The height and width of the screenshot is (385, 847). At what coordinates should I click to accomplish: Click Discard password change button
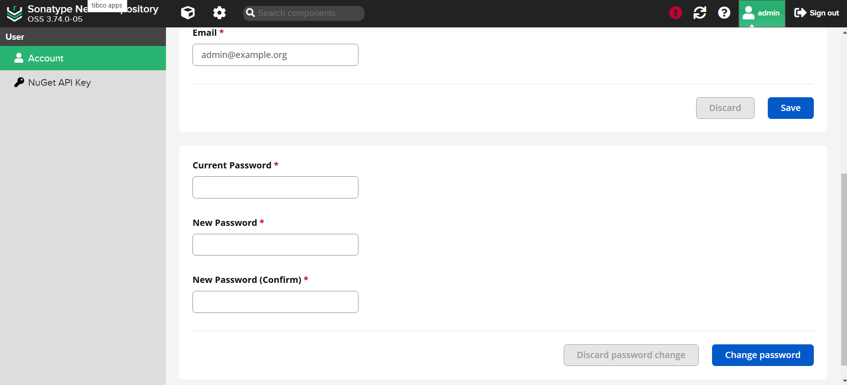pos(631,355)
